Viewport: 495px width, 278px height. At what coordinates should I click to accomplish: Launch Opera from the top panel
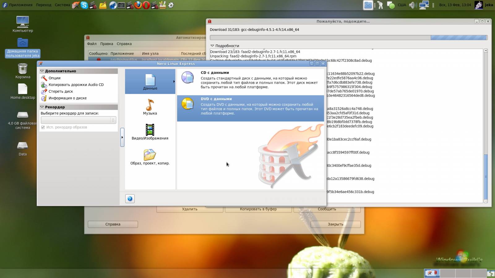pos(146,5)
